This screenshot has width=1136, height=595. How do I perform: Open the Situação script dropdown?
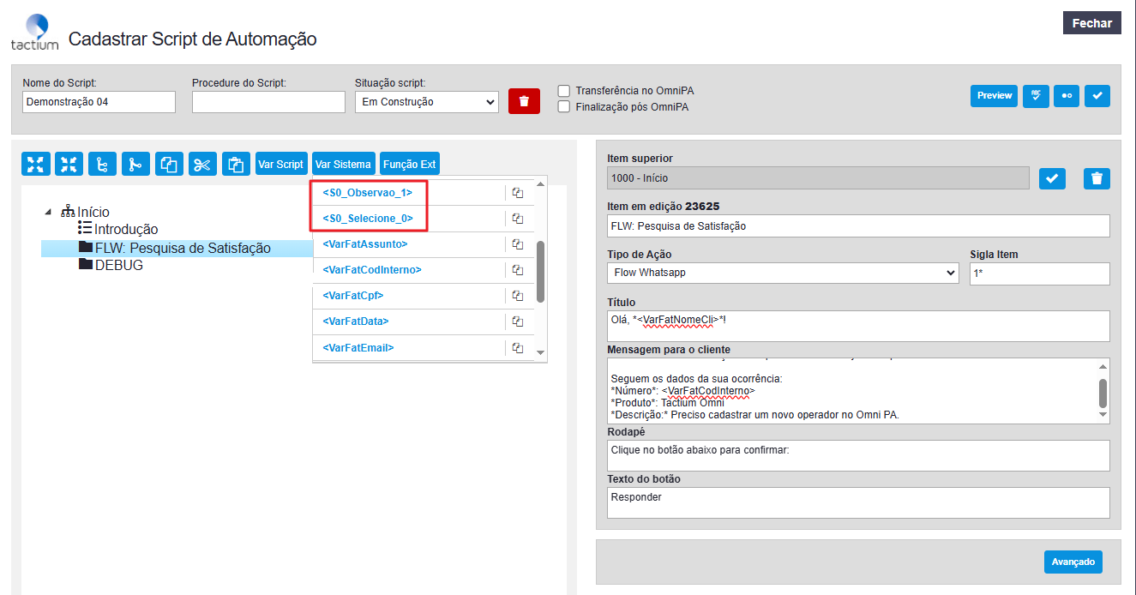tap(426, 102)
